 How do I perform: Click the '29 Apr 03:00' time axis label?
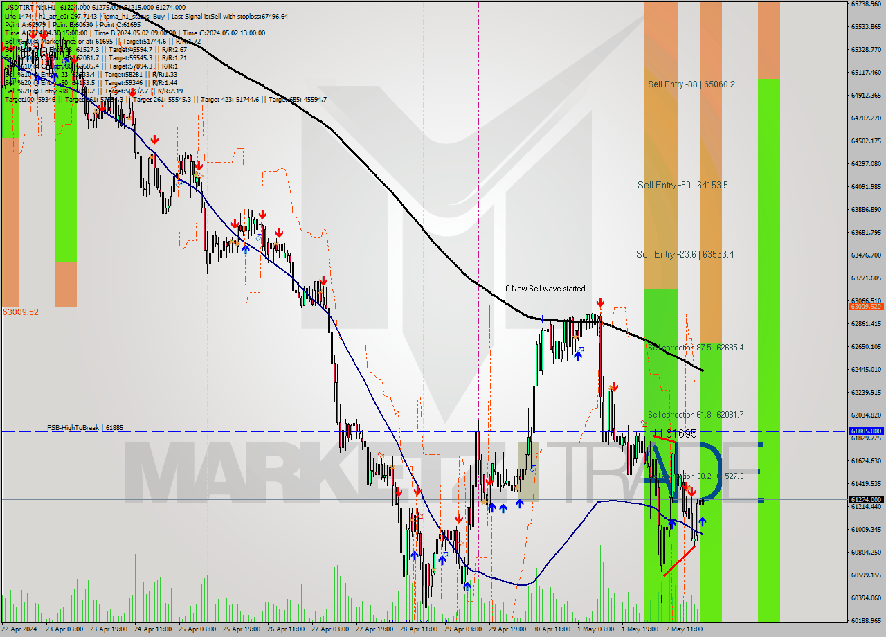coord(463,629)
